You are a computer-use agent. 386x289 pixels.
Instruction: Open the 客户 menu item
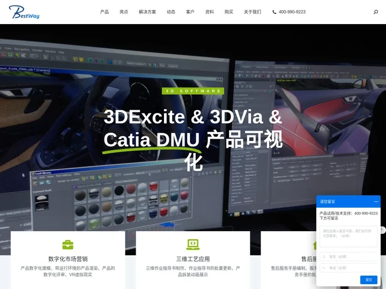(190, 12)
